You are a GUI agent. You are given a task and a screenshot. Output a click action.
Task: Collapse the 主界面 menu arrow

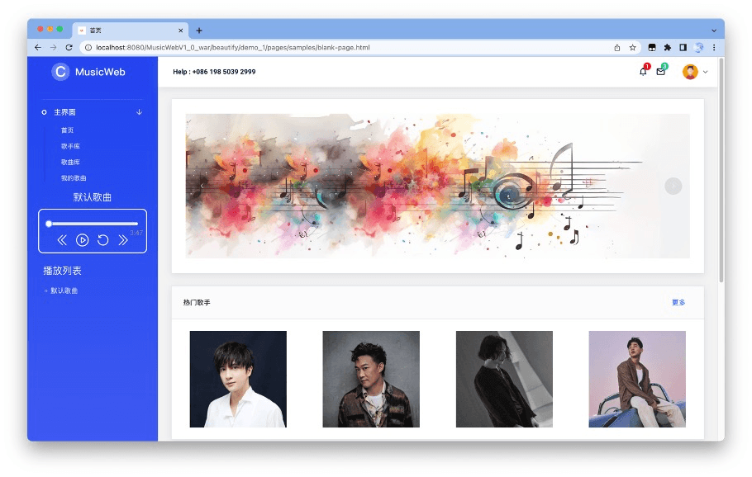pos(139,112)
